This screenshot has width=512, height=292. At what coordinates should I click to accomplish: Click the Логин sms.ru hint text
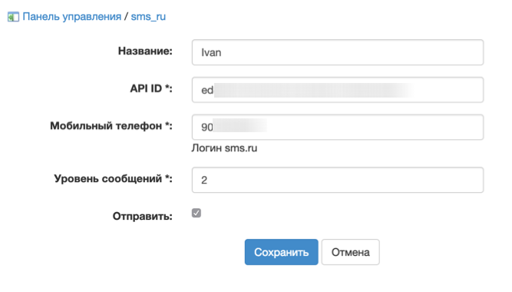224,148
